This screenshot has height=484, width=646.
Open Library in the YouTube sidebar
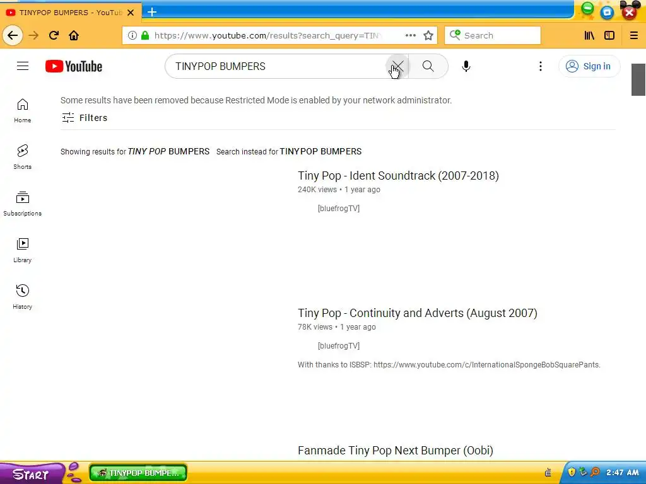pos(22,250)
